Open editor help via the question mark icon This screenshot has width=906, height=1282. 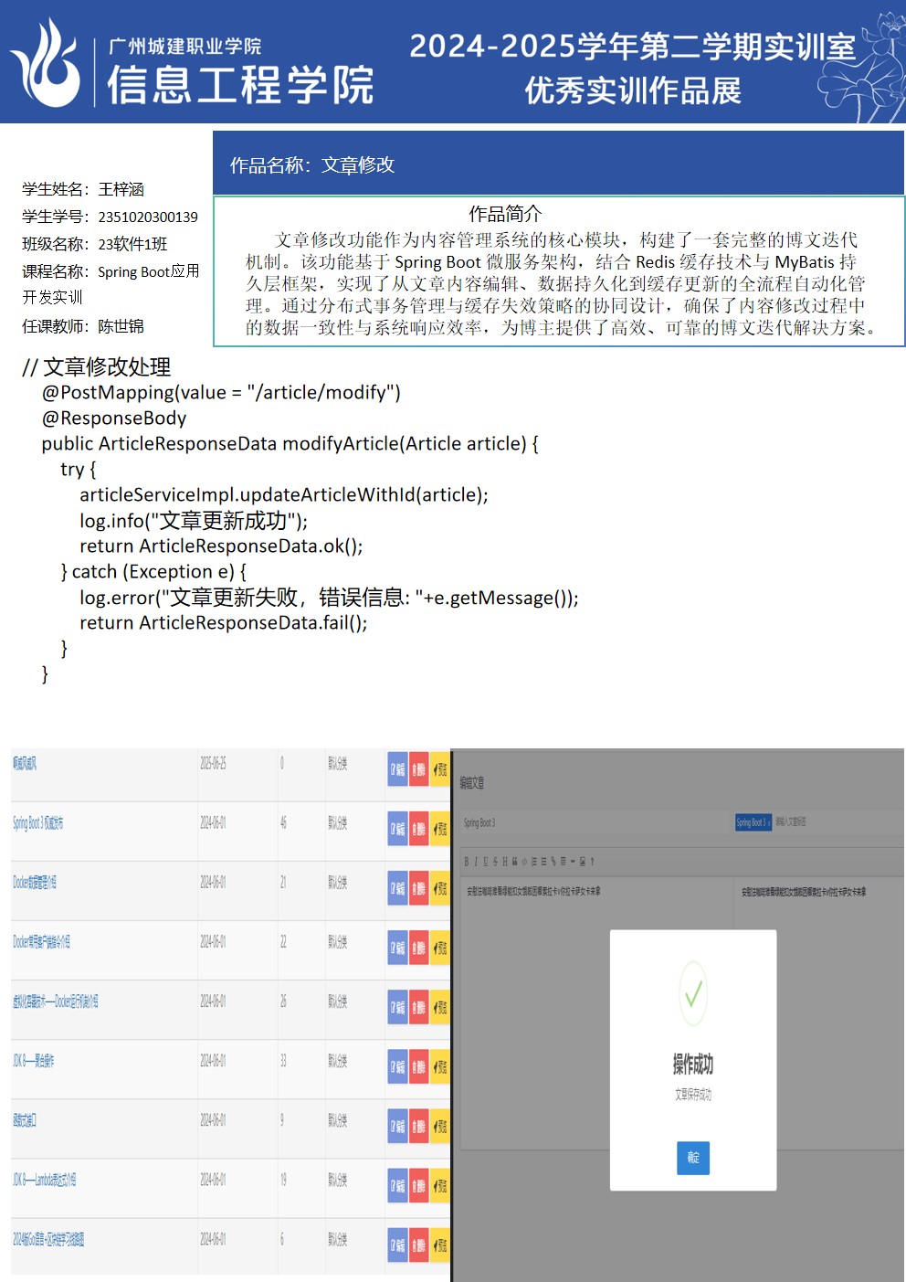593,862
